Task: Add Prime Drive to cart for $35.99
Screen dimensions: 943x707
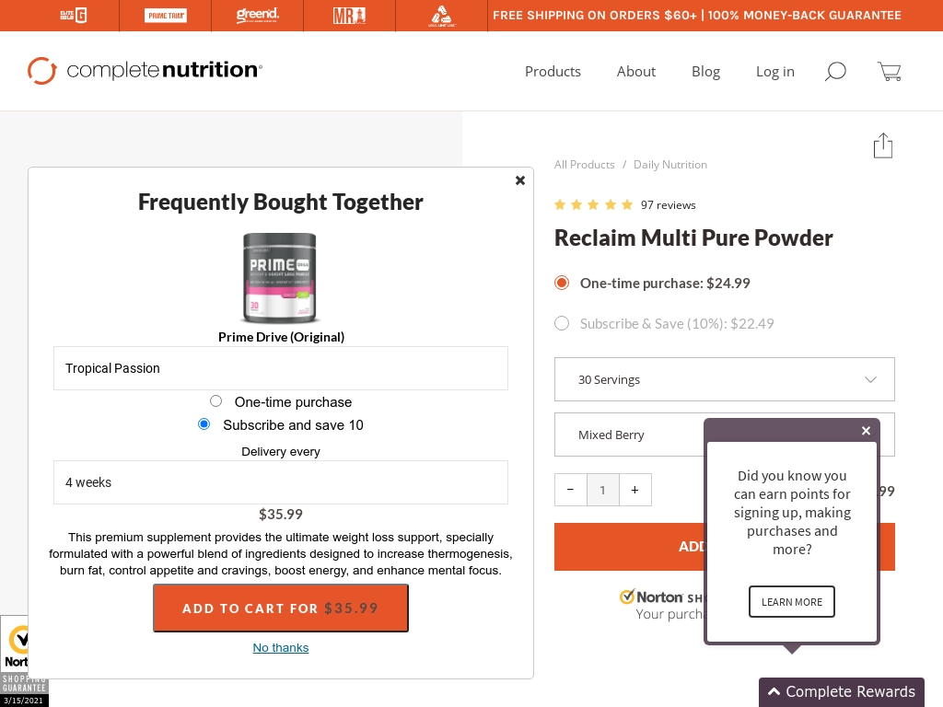Action: [x=280, y=608]
